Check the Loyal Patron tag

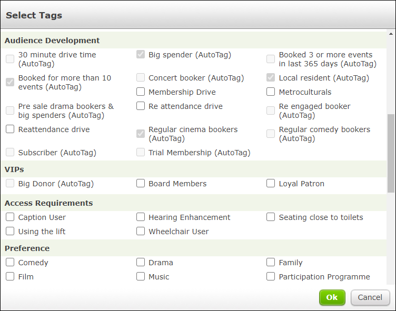[x=271, y=183]
